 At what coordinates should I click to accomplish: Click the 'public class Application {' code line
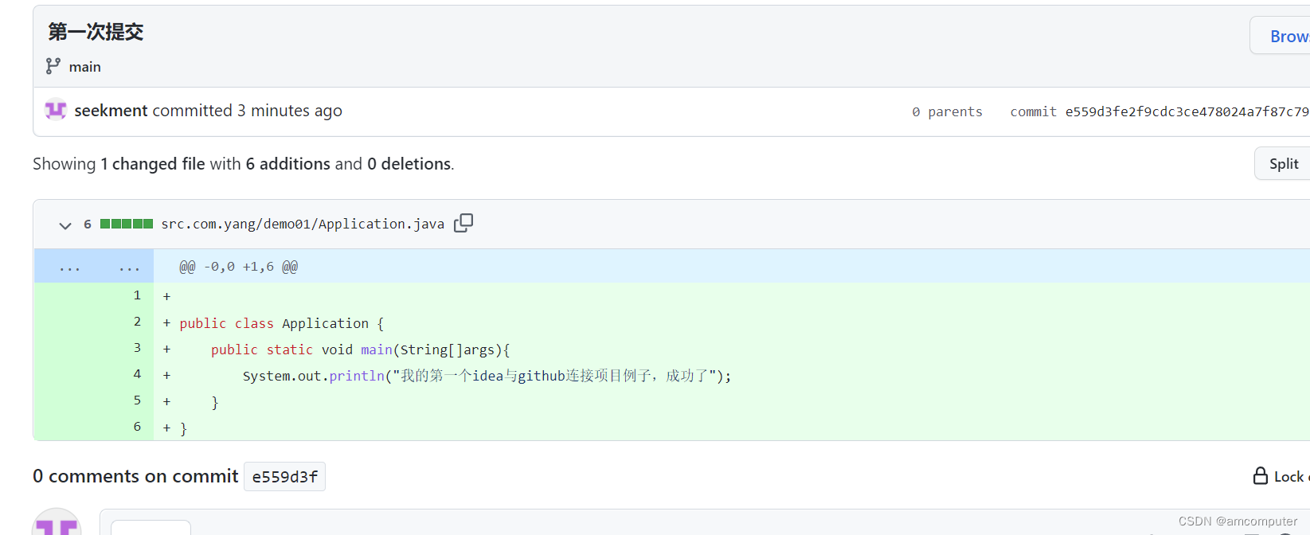pos(281,323)
